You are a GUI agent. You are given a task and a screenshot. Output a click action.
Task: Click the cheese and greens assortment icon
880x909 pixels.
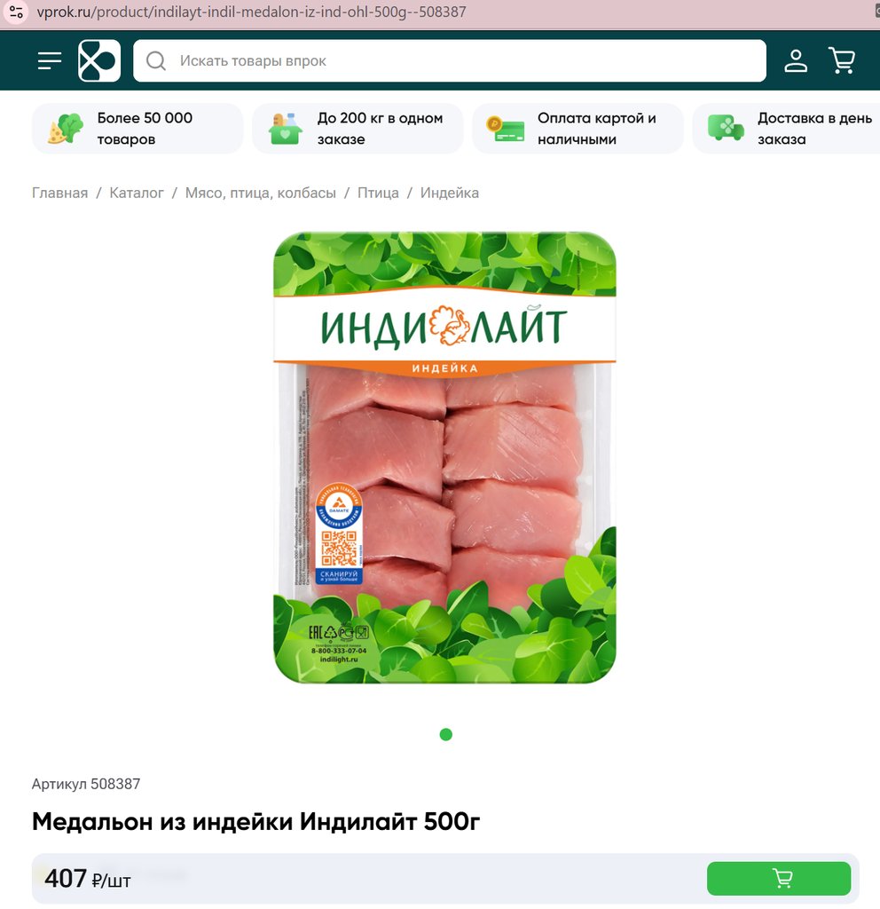coord(66,129)
